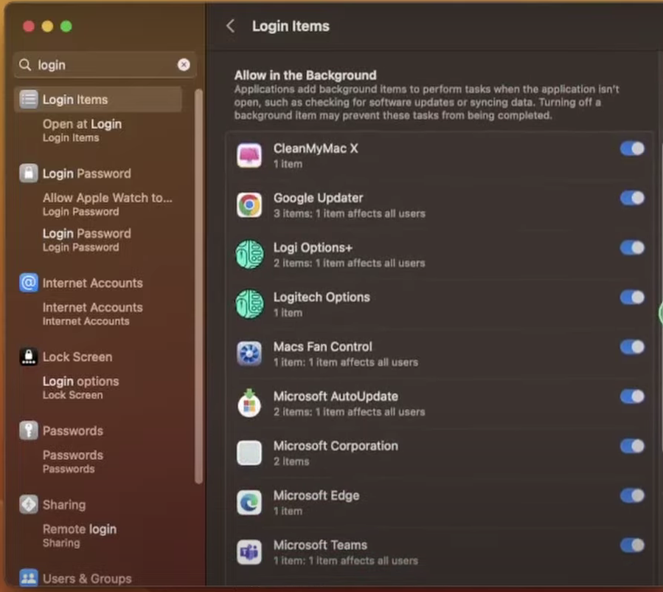The image size is (663, 592).
Task: Select Sharing heading in sidebar
Action: [x=64, y=504]
